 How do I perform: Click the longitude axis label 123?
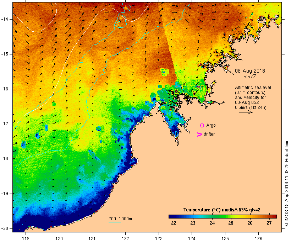[159, 238]
